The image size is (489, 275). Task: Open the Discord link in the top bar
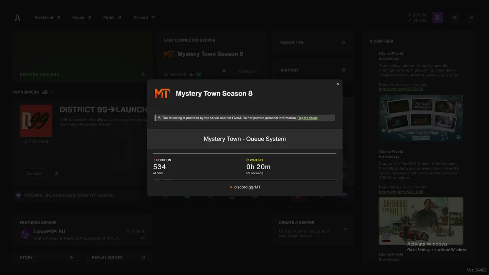pos(144,18)
